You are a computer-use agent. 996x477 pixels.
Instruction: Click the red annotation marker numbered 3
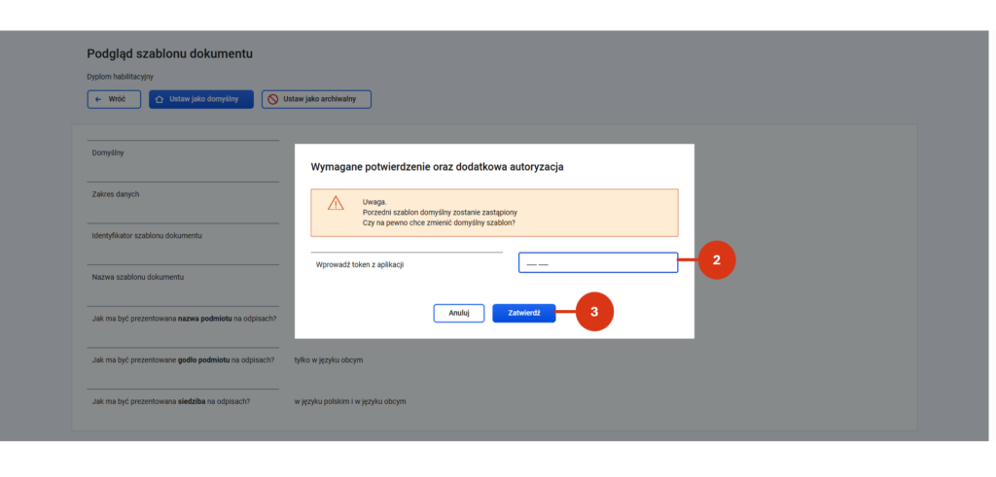[x=594, y=312]
